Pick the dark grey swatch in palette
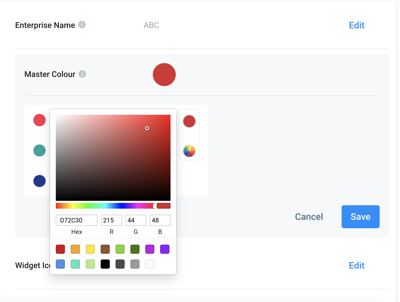The height and width of the screenshot is (302, 400). (x=120, y=264)
